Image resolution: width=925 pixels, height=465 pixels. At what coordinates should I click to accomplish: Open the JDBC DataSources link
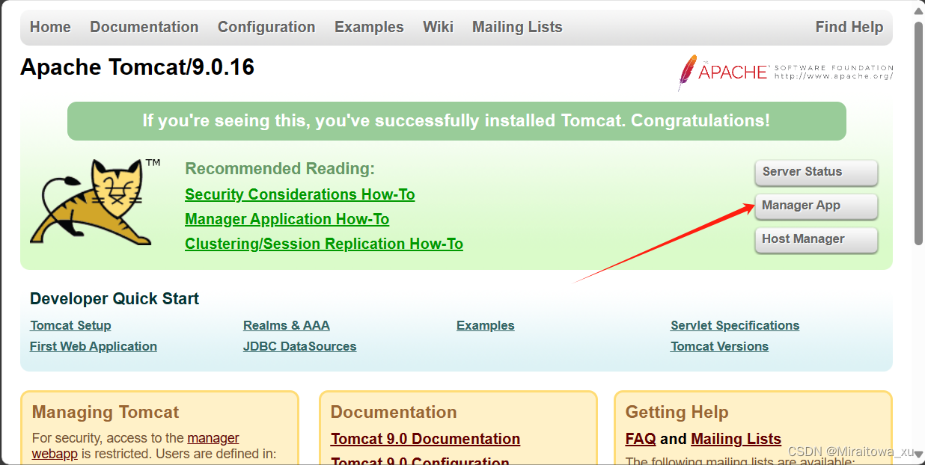tap(299, 346)
